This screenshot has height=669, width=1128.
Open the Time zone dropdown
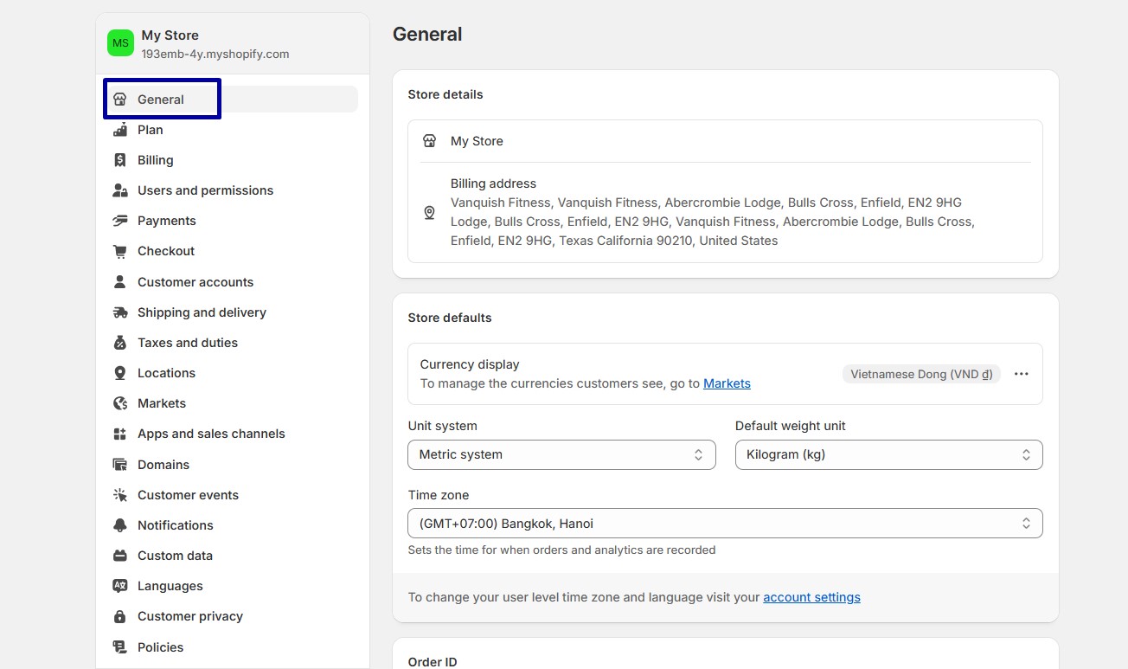coord(725,524)
